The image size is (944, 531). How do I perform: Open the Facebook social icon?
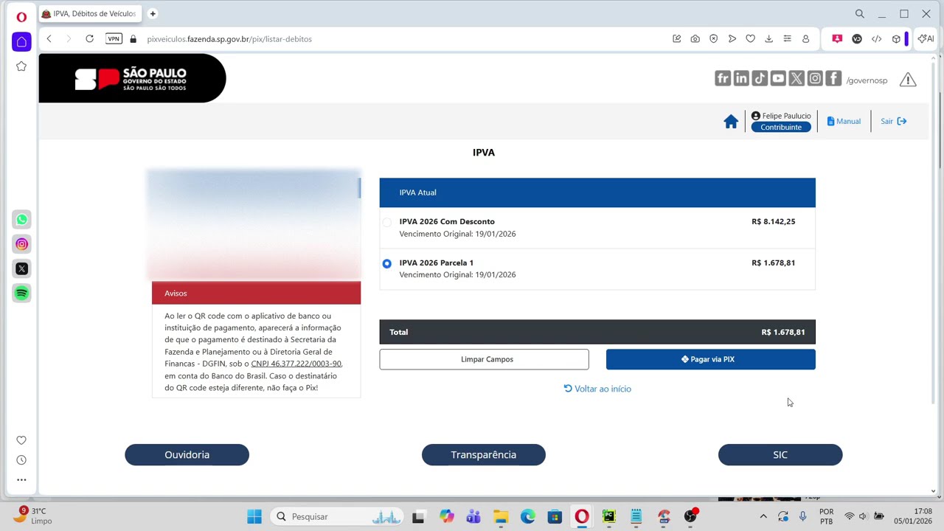833,79
